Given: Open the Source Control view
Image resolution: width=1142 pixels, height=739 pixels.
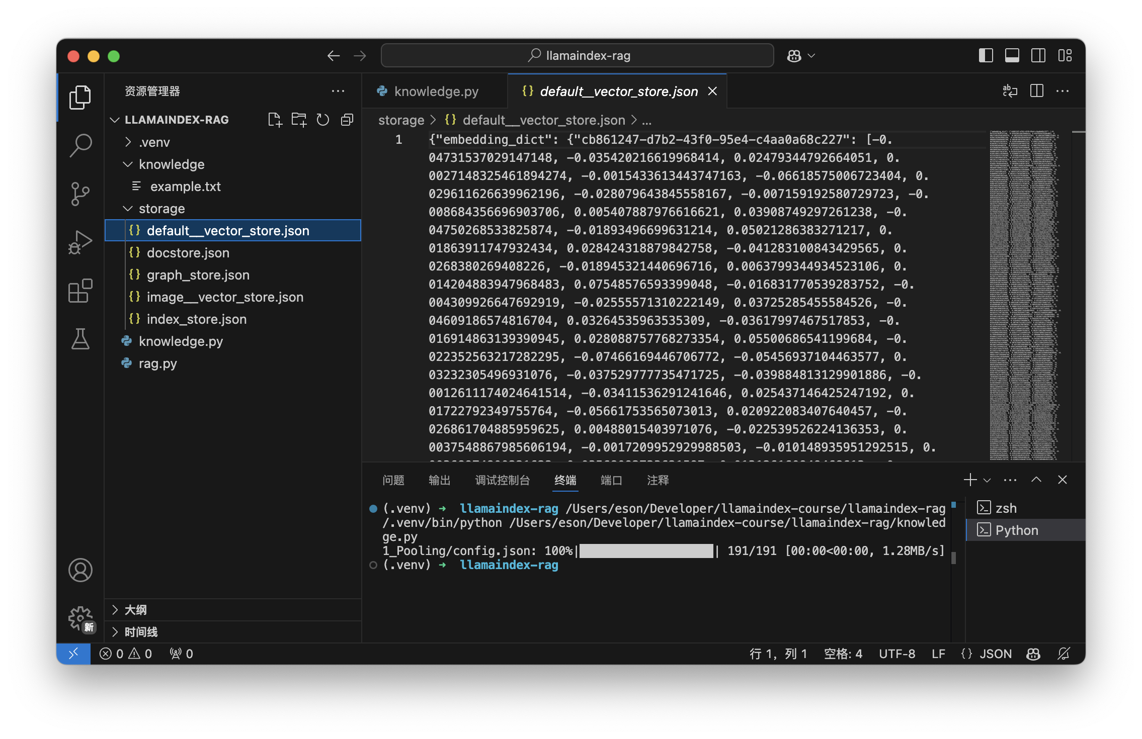Looking at the screenshot, I should click(80, 194).
